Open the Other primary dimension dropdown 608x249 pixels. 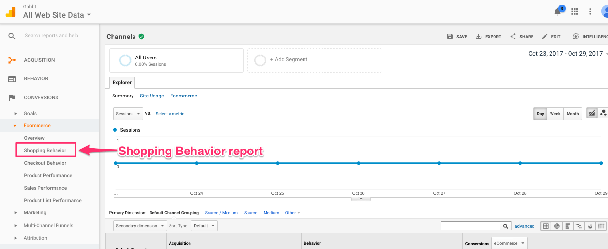click(293, 213)
